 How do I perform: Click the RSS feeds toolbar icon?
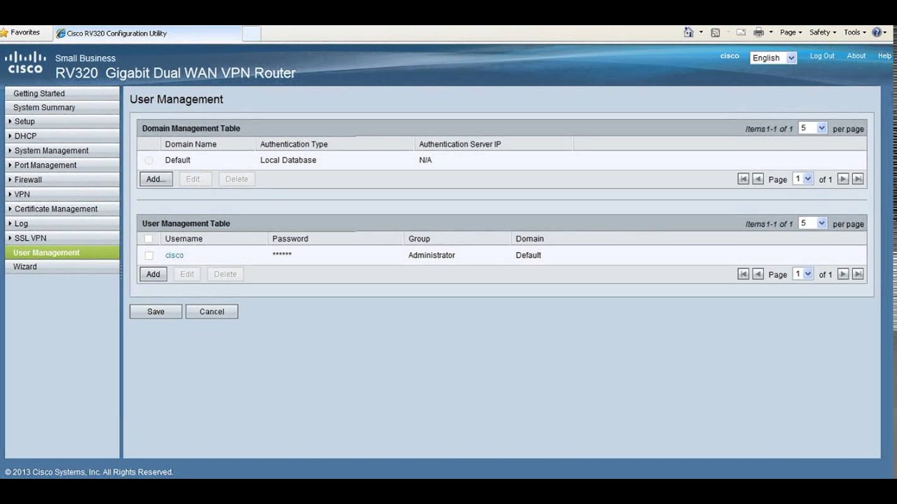click(715, 32)
